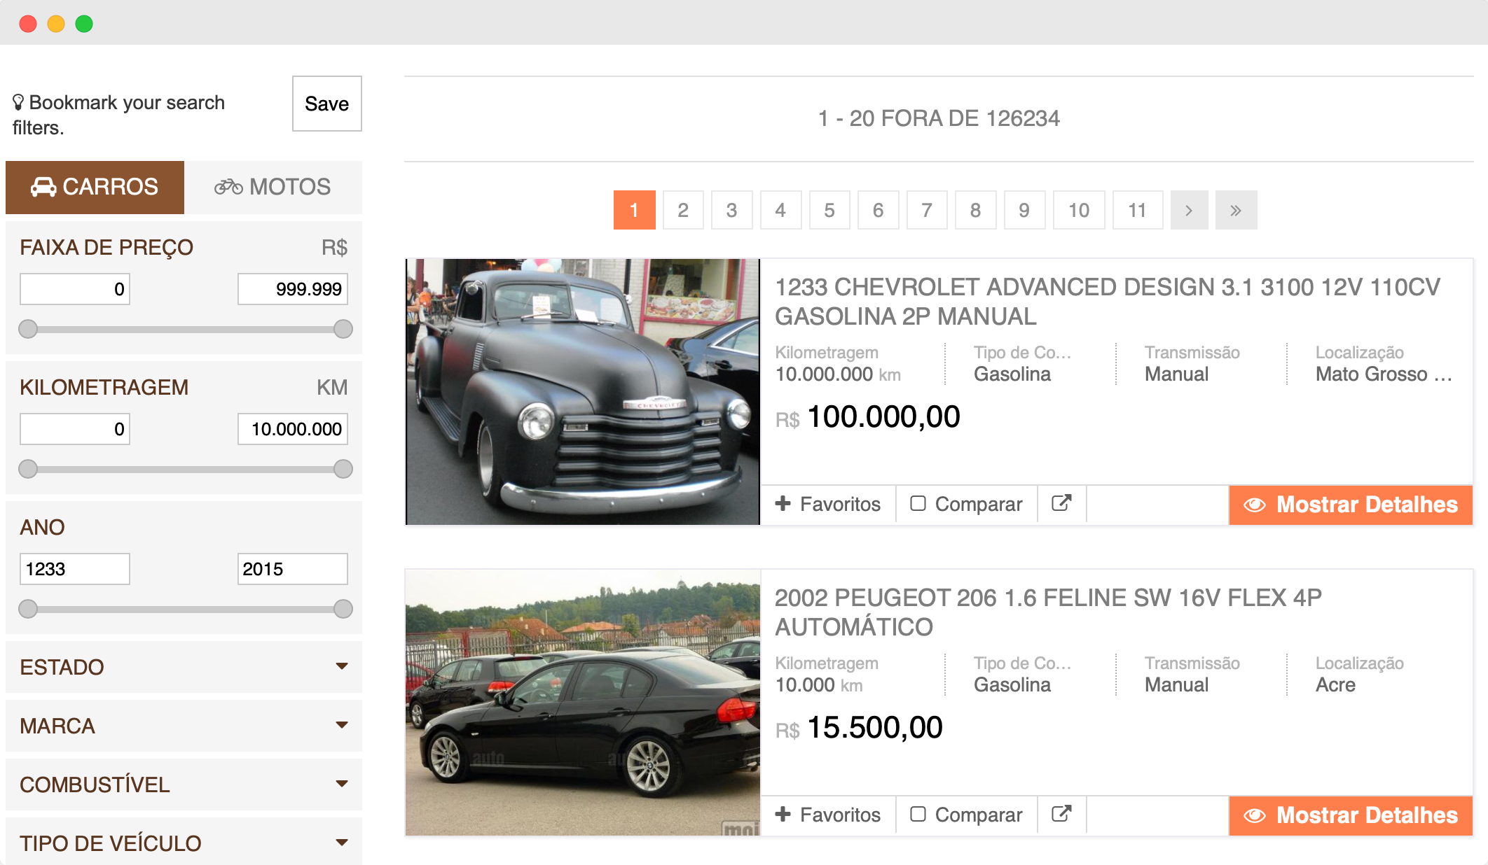Open external link icon on Peugeot listing
Image resolution: width=1488 pixels, height=865 pixels.
coord(1061,814)
